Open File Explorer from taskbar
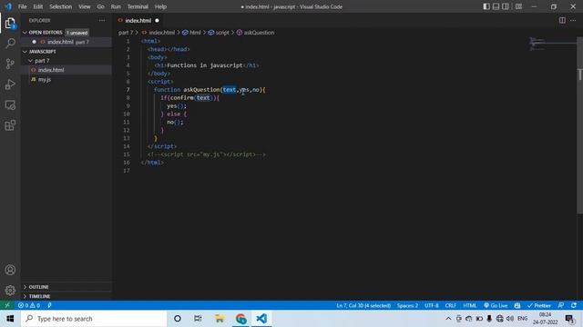The image size is (583, 327). pyautogui.click(x=220, y=319)
